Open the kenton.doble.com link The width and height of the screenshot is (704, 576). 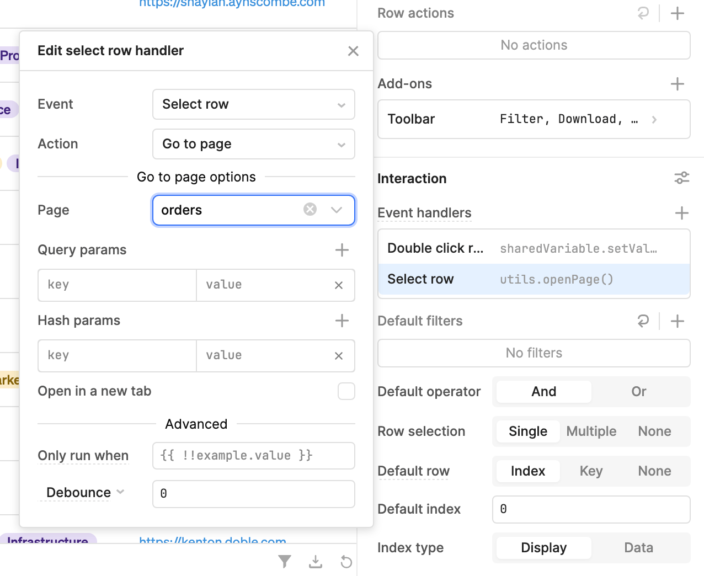click(x=212, y=541)
